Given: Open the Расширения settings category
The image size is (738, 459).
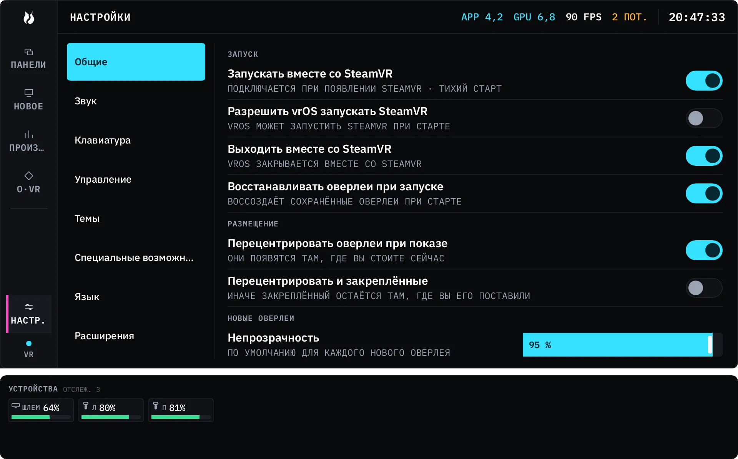Looking at the screenshot, I should click(136, 336).
